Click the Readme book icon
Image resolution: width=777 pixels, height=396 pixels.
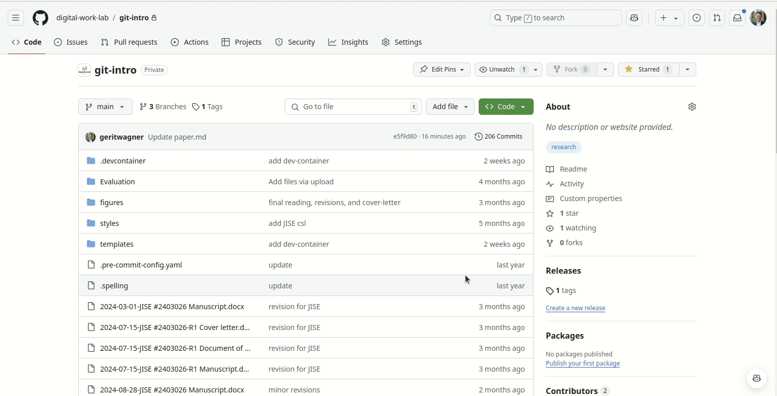[550, 169]
